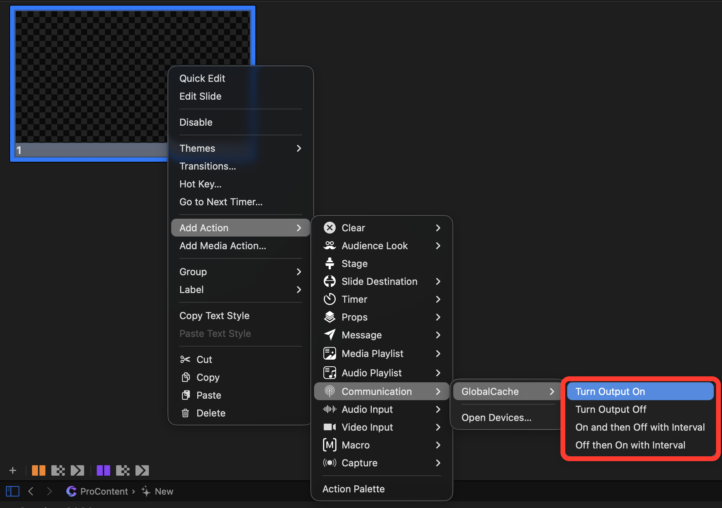
Task: Click the Macro [M] icon
Action: (329, 445)
